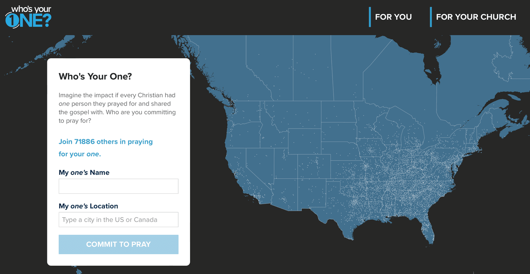Select the state of Colorado on map

click(314, 166)
